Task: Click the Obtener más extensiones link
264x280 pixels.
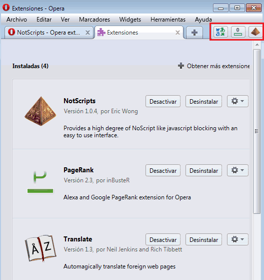Action: click(214, 66)
